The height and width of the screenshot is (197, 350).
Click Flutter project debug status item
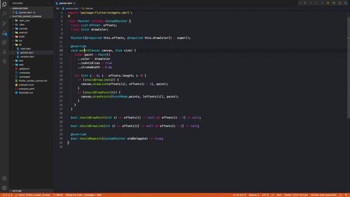tap(33, 195)
